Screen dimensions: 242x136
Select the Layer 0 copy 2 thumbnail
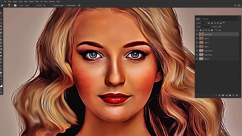[x=201, y=51]
